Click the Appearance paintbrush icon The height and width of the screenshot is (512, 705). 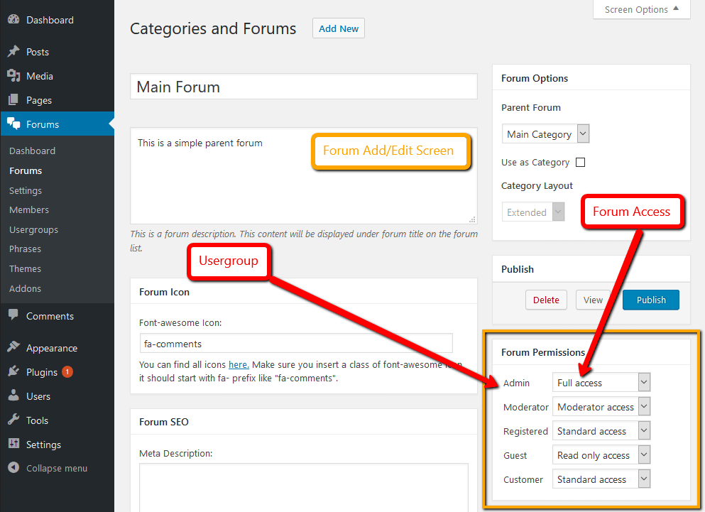[14, 347]
